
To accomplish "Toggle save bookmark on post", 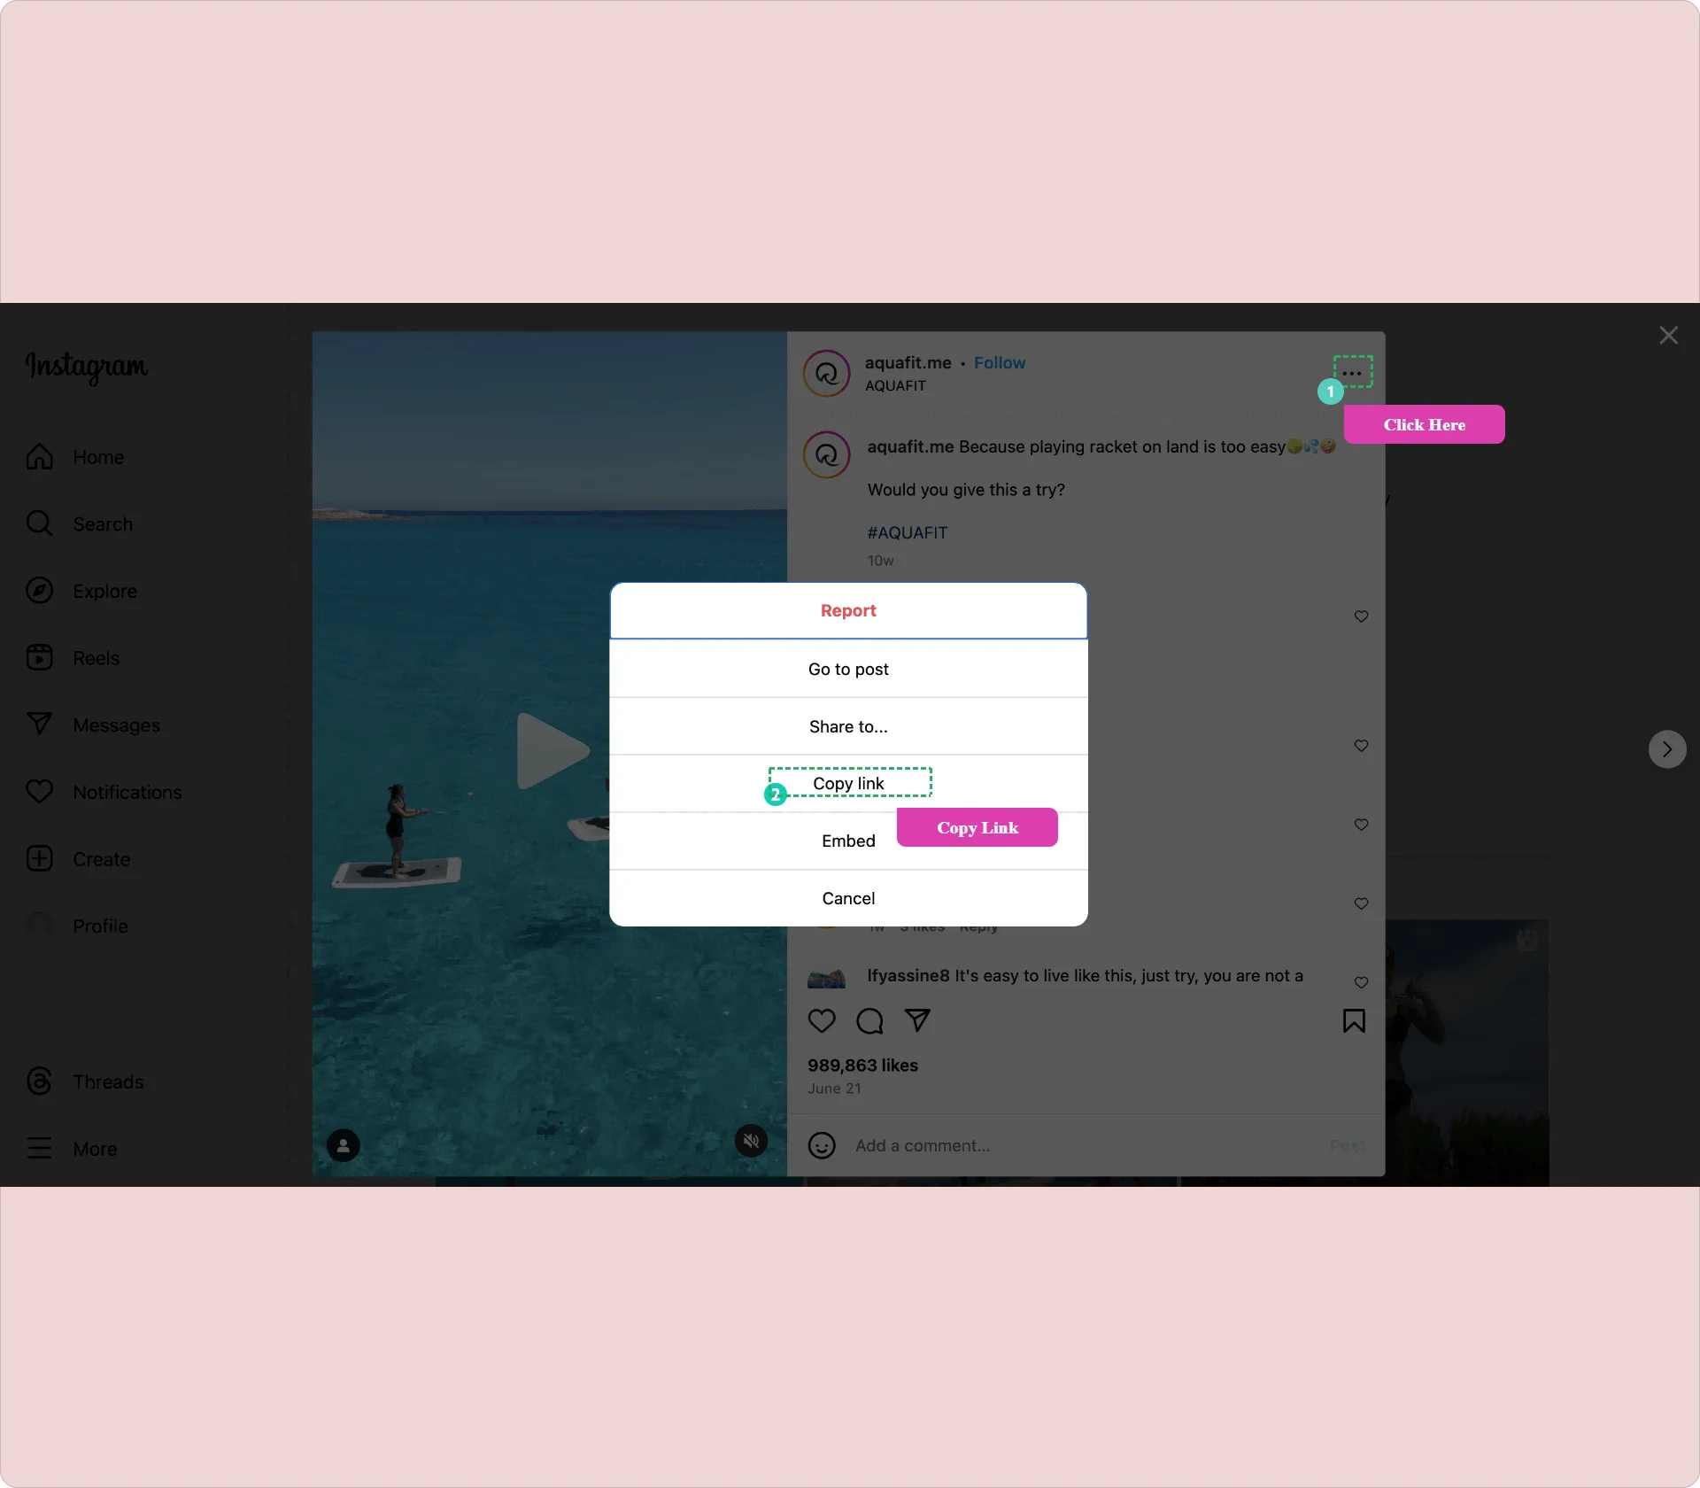I will click(x=1353, y=1021).
